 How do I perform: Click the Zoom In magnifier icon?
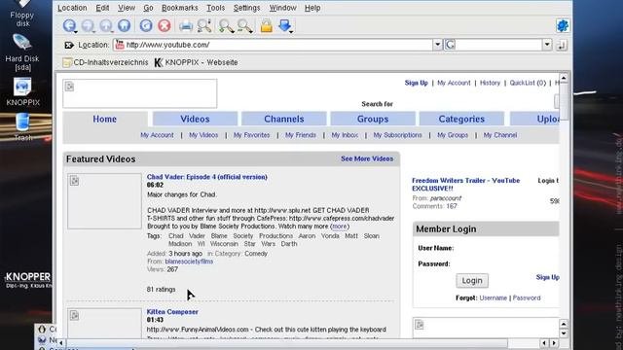(x=226, y=26)
